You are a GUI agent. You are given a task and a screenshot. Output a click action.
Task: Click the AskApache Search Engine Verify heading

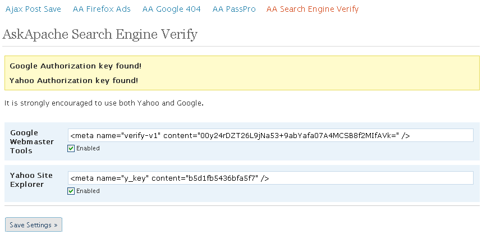(x=100, y=34)
